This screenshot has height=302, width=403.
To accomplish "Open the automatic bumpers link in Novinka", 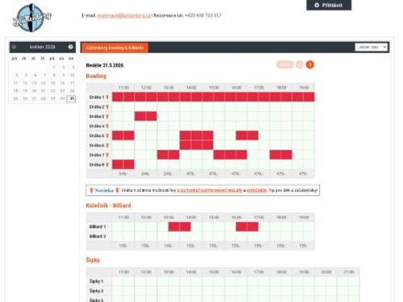I will coord(210,190).
